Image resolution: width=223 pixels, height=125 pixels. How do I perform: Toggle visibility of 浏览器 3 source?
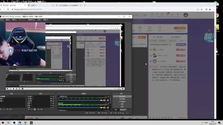[x=51, y=96]
